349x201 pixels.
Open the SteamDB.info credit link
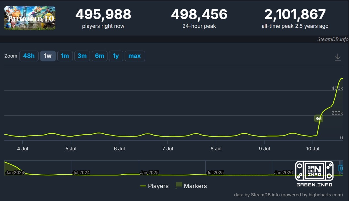coord(333,39)
